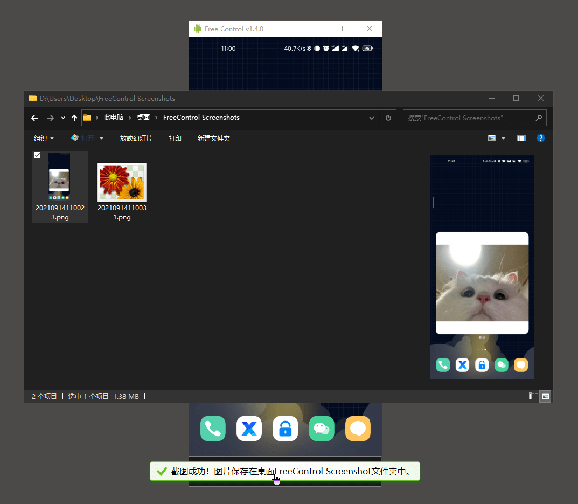
Task: Switch to details view in the status bar
Action: [532, 396]
